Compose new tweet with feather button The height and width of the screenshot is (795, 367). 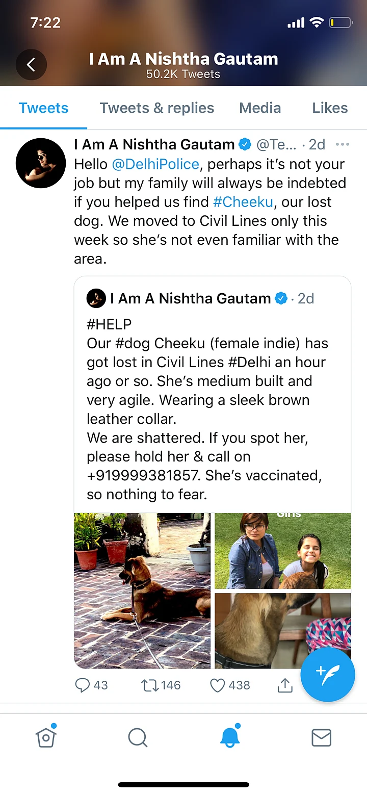click(327, 674)
